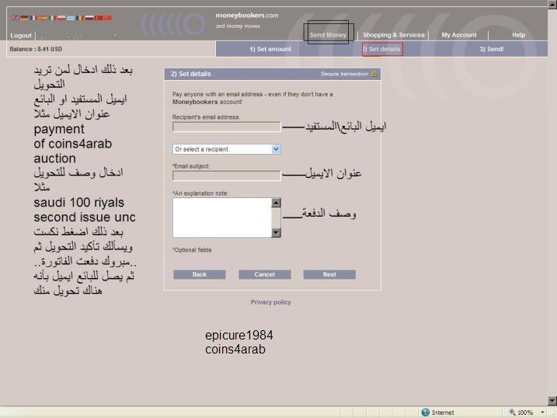Switch language with the German flag
Screen dimensions: 557x418
click(24, 18)
